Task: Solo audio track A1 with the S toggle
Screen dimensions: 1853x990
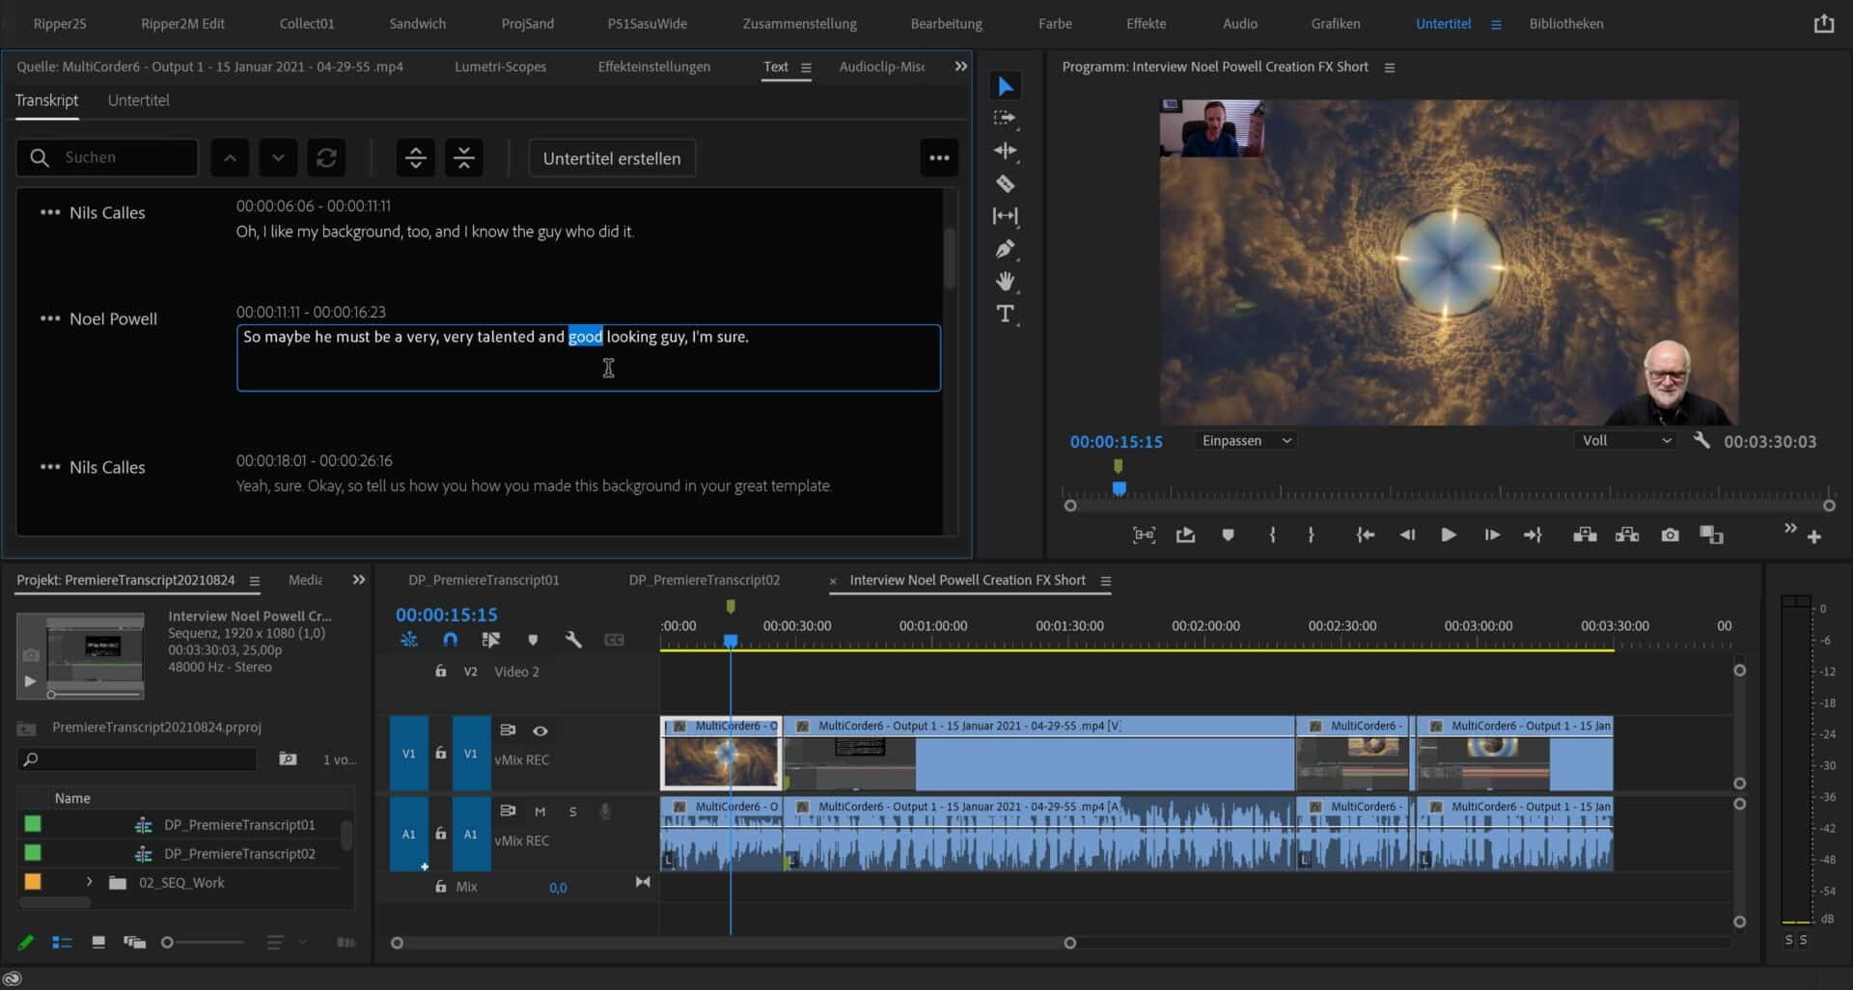Action: coord(571,811)
